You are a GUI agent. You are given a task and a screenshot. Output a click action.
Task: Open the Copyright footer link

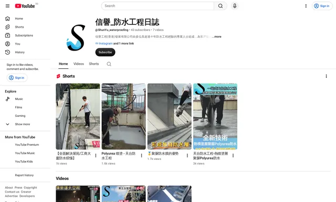point(30,188)
